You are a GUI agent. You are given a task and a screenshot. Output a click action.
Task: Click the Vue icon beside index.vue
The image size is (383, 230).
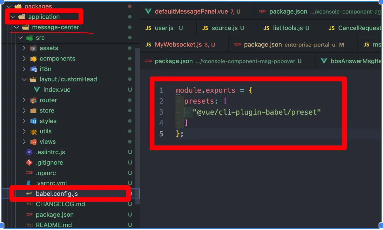tap(37, 90)
